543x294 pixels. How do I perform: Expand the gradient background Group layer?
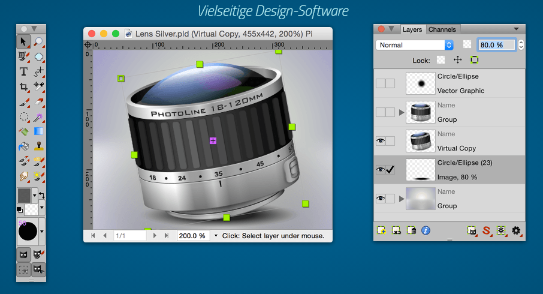(402, 199)
